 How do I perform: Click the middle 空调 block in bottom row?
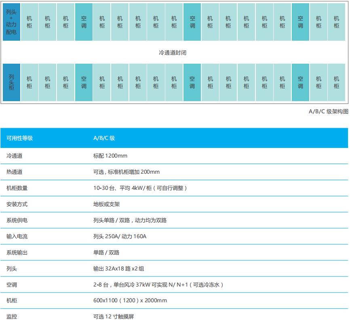(192, 82)
